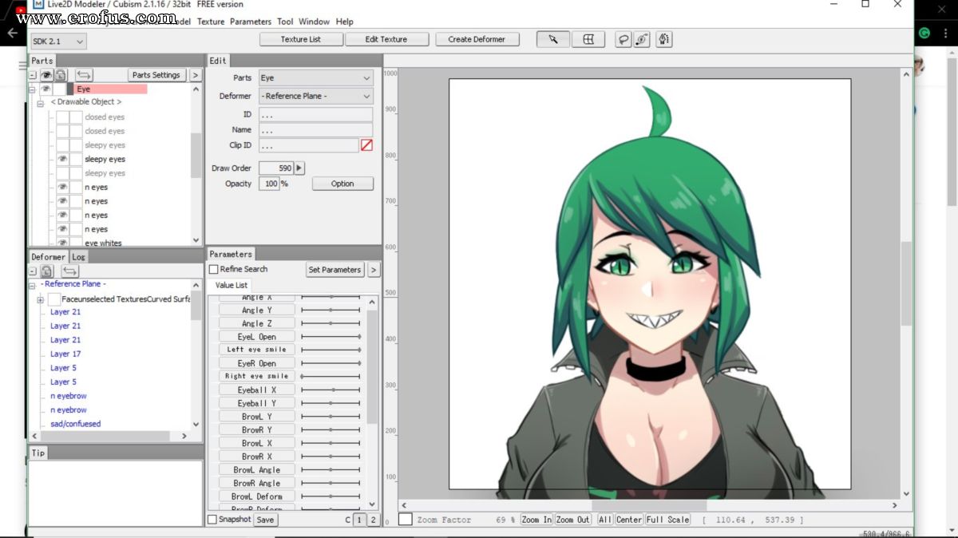The height and width of the screenshot is (538, 958).
Task: Tick the Snapshot checkbox
Action: (x=212, y=520)
